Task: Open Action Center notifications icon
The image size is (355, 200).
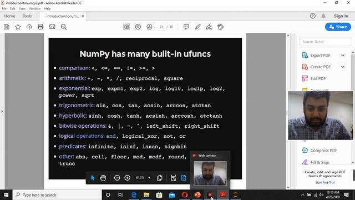Action: click(346, 195)
